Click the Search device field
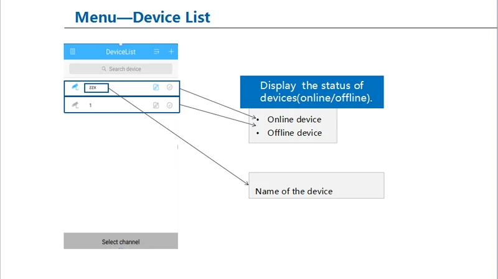 pyautogui.click(x=121, y=69)
